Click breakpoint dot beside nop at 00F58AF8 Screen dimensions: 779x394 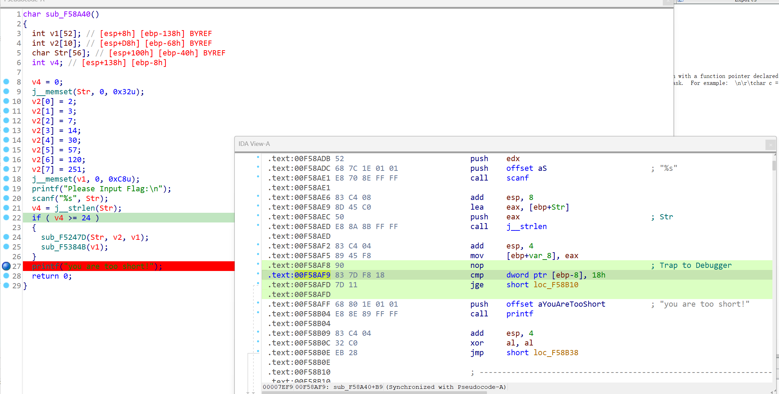[x=258, y=264]
